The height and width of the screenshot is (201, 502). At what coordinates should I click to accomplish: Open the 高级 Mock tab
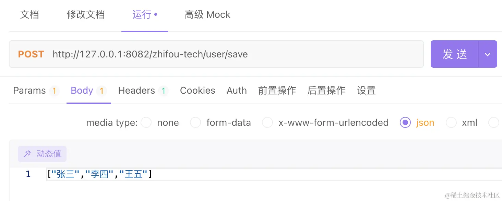click(207, 15)
